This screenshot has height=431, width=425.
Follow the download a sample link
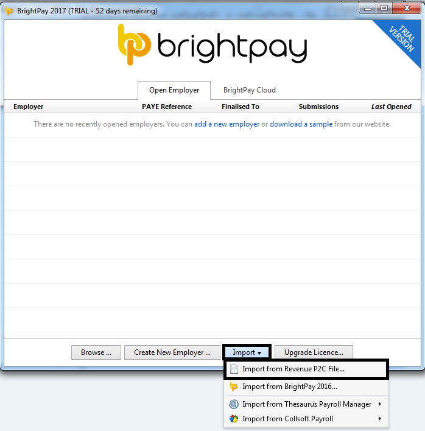tap(301, 124)
